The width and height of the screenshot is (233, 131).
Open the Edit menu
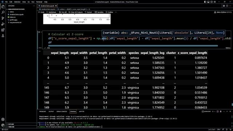tap(11, 2)
